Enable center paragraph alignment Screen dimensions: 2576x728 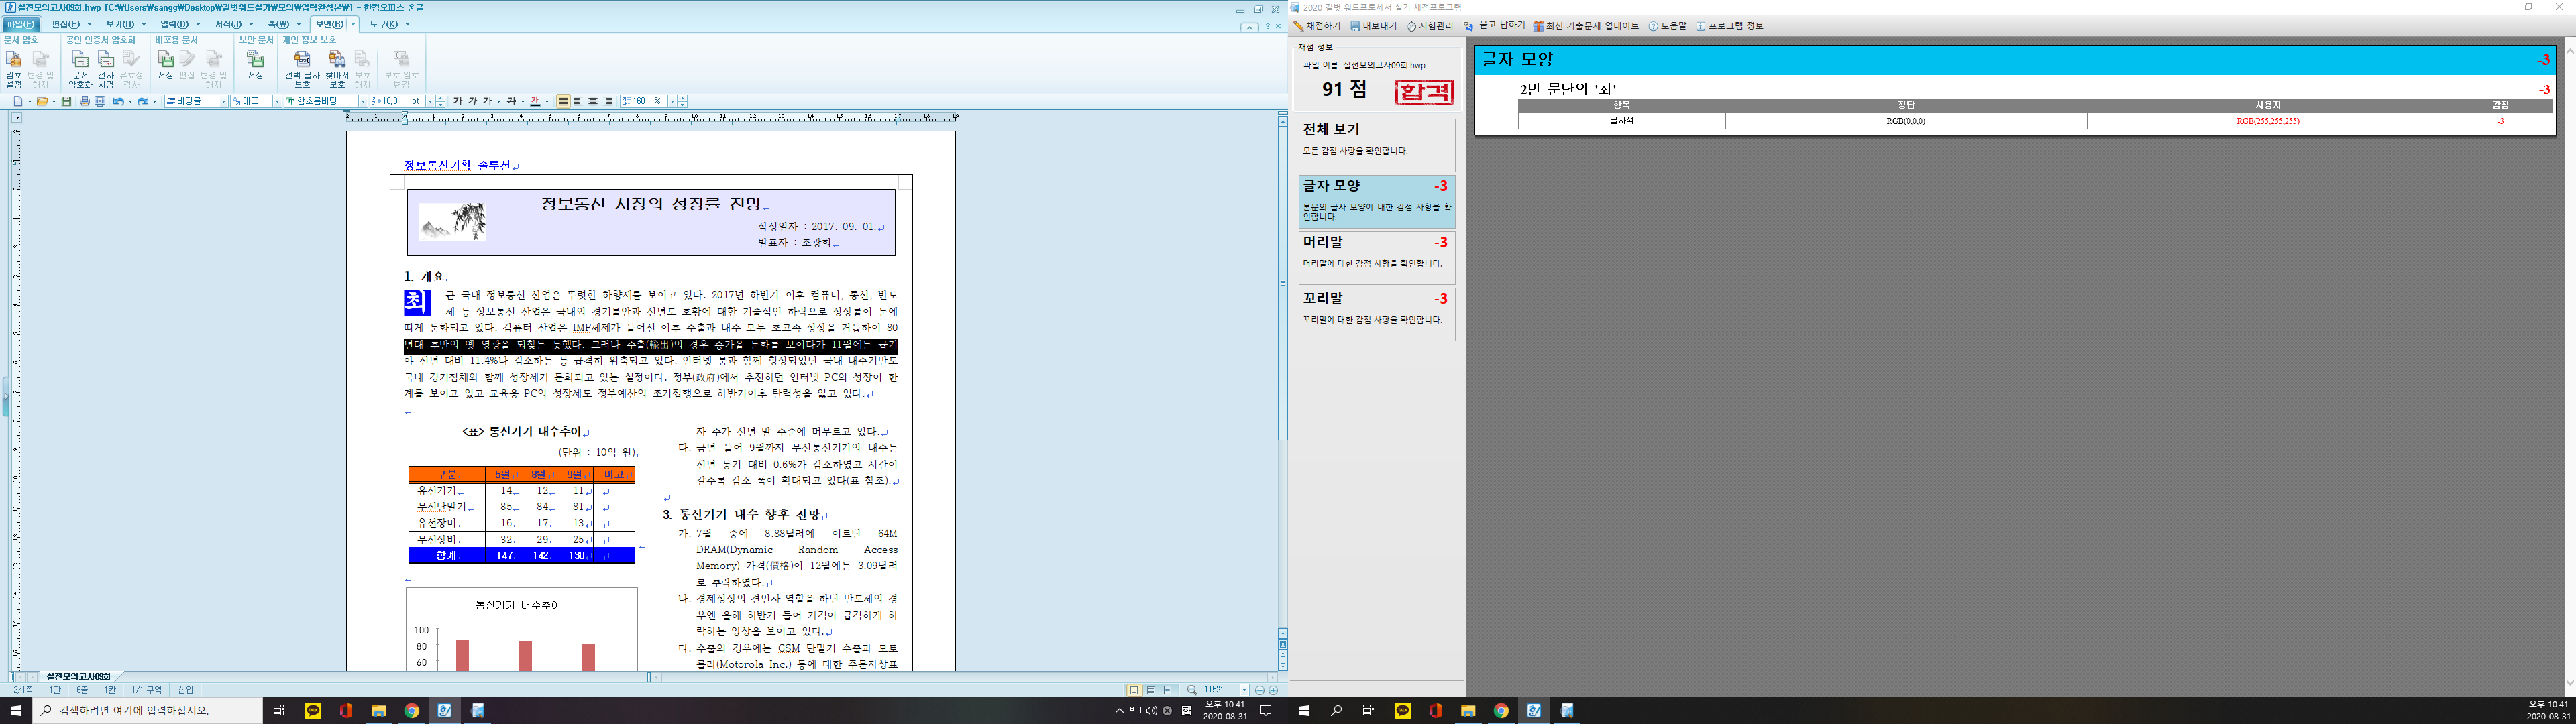tap(593, 101)
